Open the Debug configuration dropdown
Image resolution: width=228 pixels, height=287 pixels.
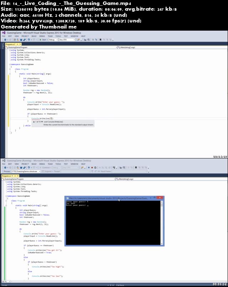click(x=53, y=40)
